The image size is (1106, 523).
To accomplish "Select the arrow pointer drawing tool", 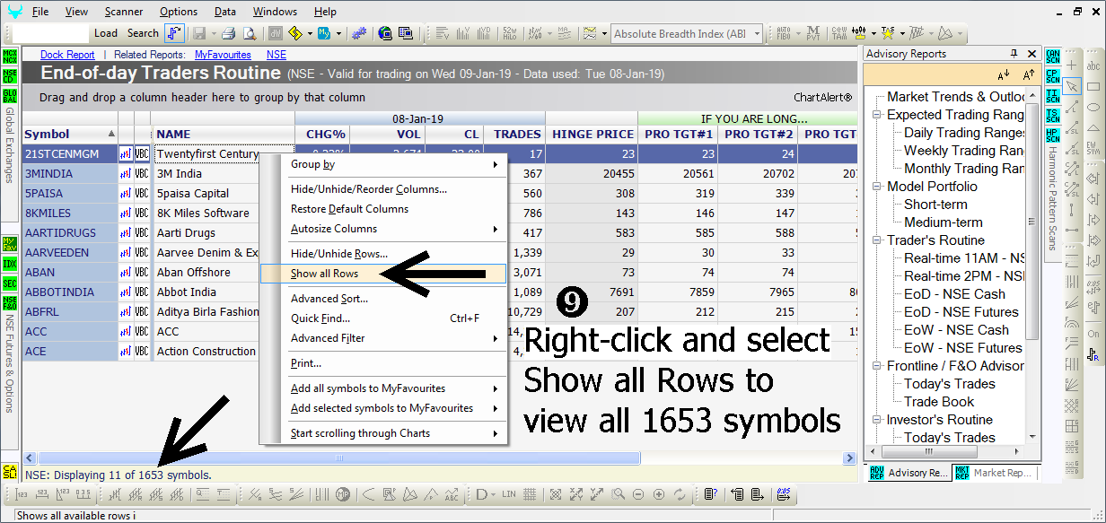I will pyautogui.click(x=1073, y=86).
